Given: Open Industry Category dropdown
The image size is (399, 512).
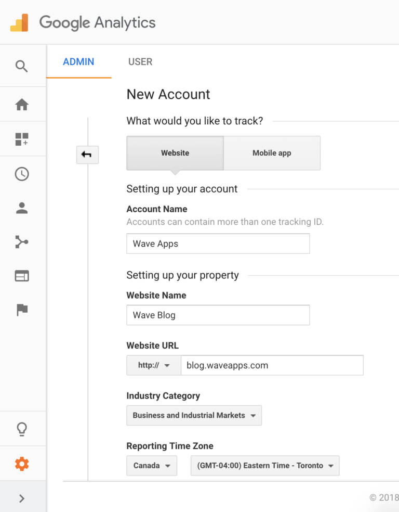Looking at the screenshot, I should [194, 415].
